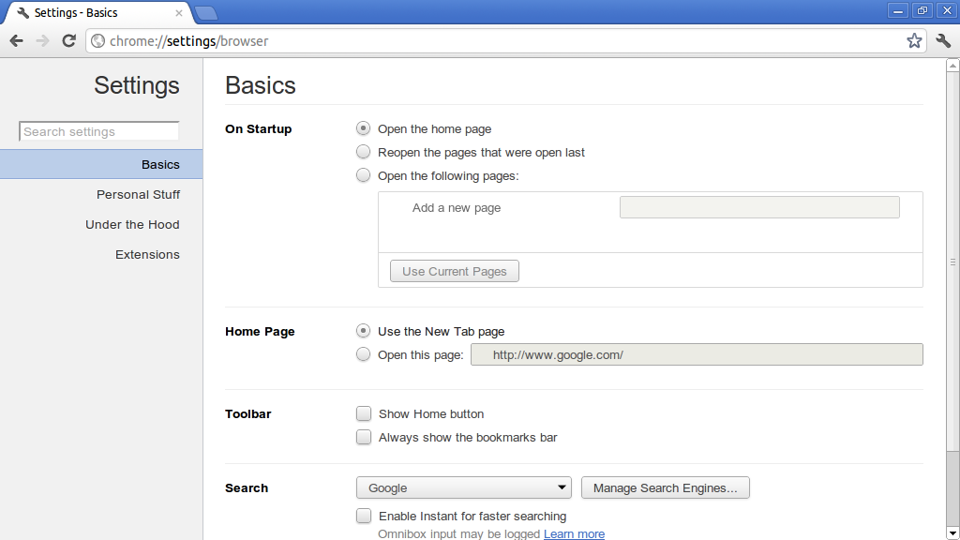Screen dimensions: 960x540
Task: Click inside the Search settings field
Action: pos(98,131)
